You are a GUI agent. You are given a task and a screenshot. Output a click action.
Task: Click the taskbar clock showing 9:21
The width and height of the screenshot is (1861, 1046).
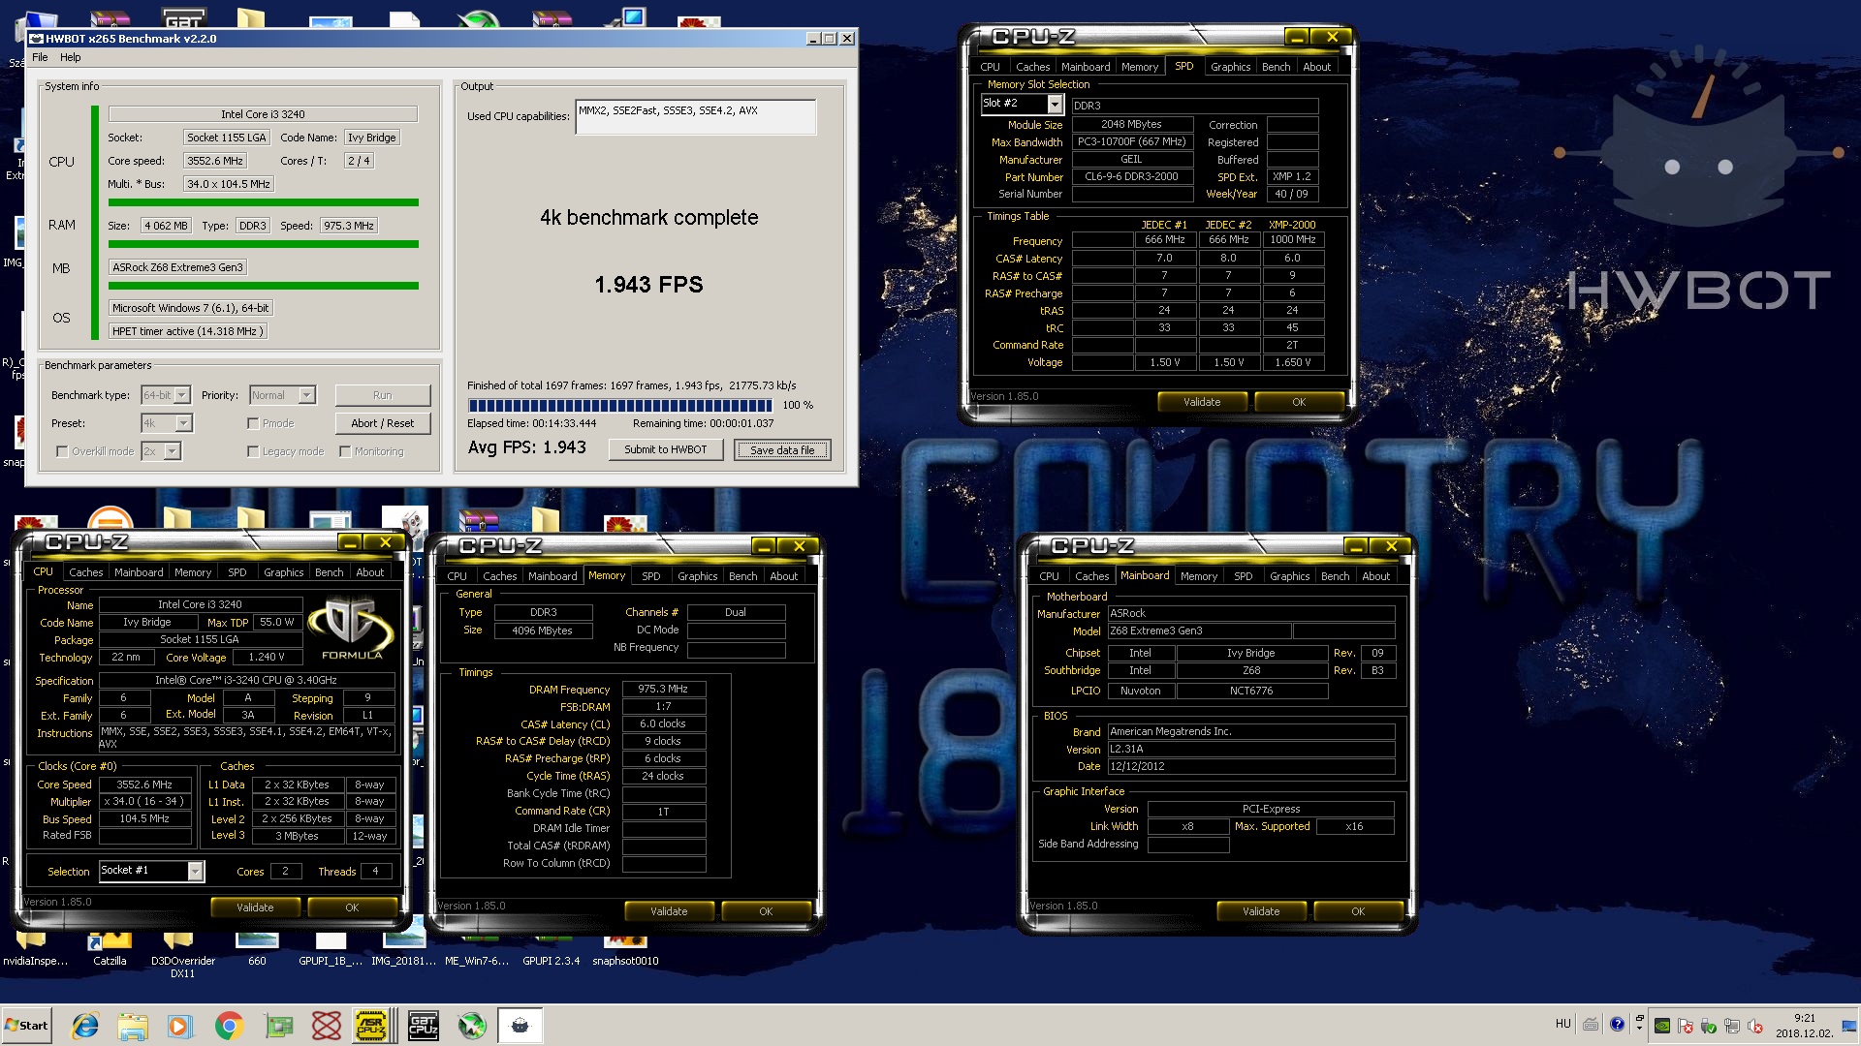pyautogui.click(x=1804, y=1025)
